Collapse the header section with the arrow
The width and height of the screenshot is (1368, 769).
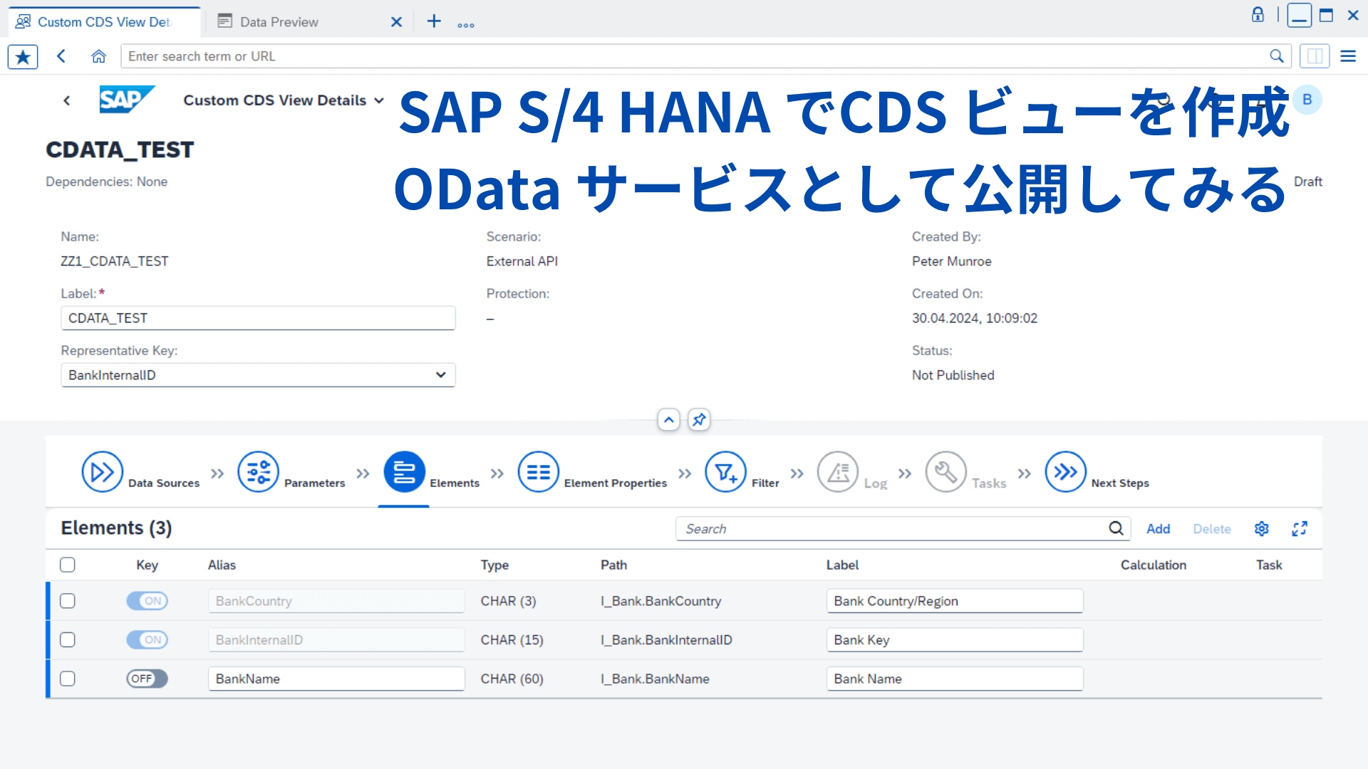[x=668, y=419]
